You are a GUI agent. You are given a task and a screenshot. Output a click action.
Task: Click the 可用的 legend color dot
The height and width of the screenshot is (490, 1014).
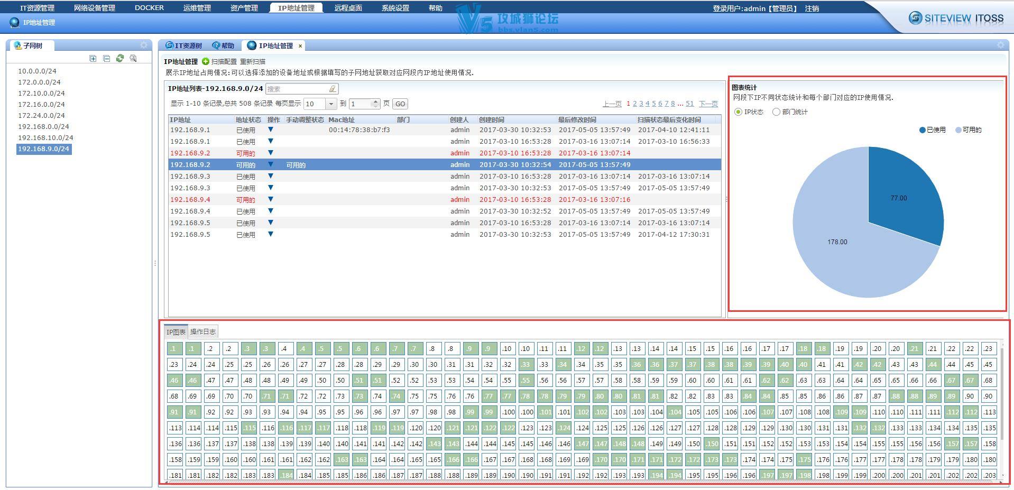coord(958,130)
